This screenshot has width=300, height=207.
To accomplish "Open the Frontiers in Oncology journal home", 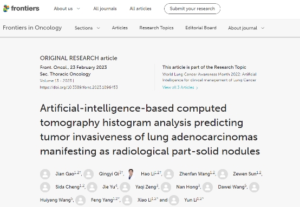I will coord(32,28).
